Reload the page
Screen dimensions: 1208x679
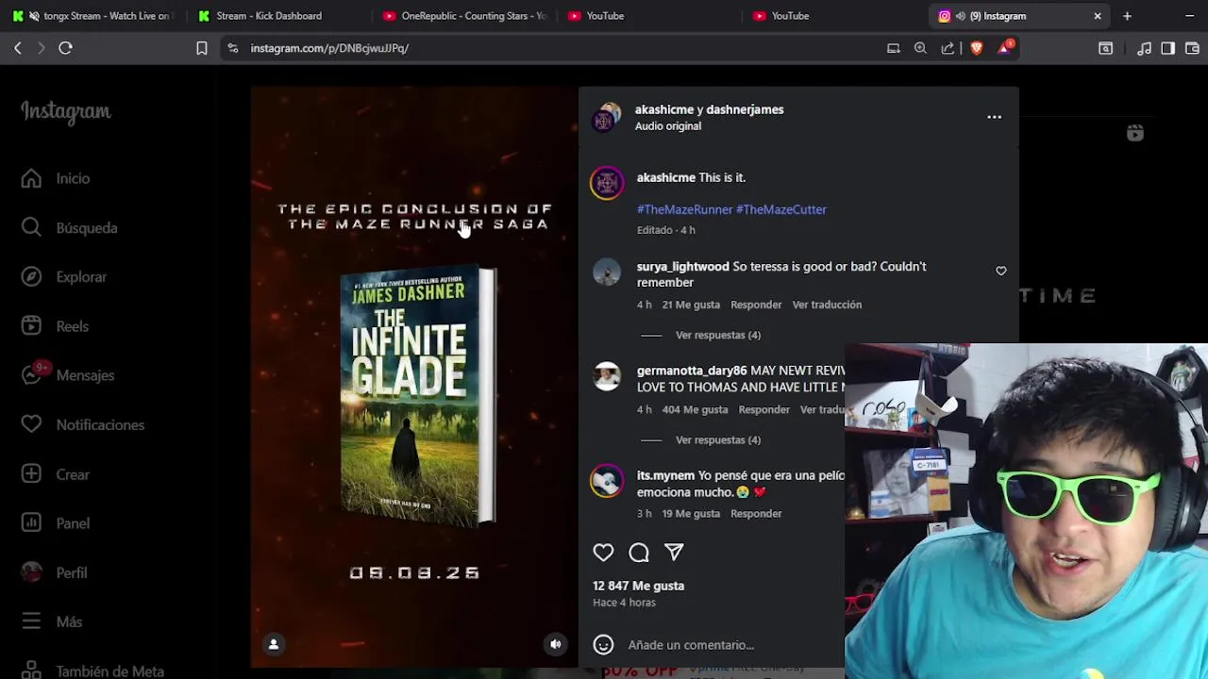point(66,48)
